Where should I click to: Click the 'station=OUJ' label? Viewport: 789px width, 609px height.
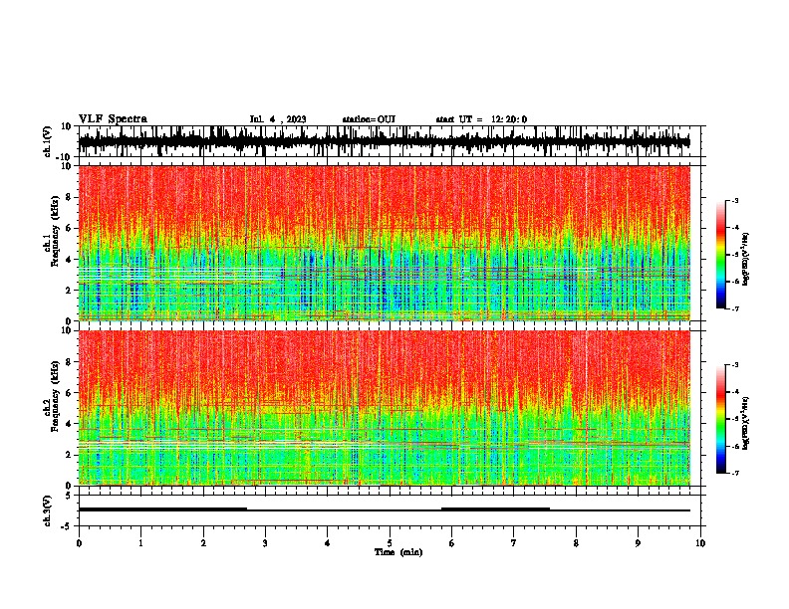369,119
